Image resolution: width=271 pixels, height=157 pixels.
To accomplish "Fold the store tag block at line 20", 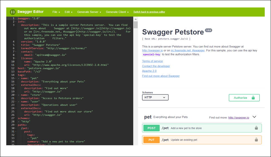I will click(x=16, y=95).
